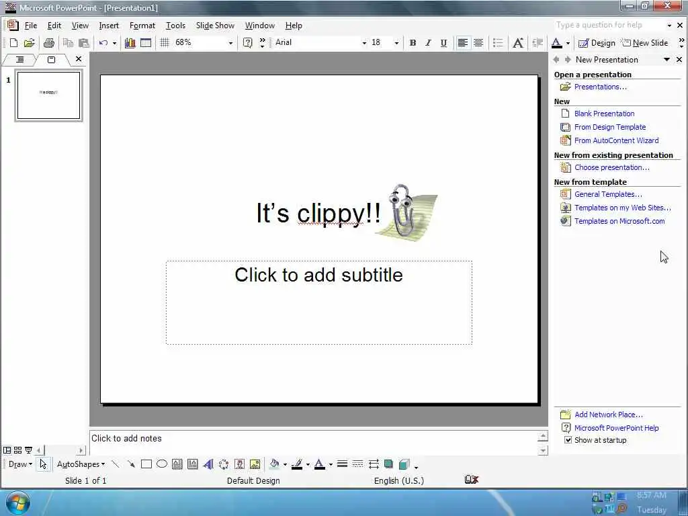Open Dash Style options
Image resolution: width=688 pixels, height=516 pixels.
357,464
